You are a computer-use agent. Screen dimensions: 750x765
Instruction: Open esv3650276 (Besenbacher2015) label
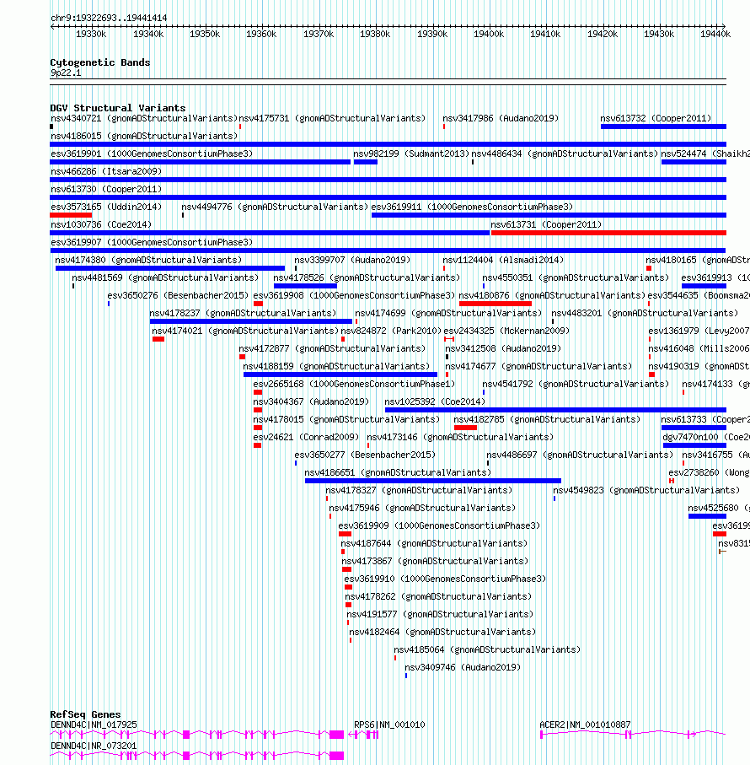click(178, 296)
